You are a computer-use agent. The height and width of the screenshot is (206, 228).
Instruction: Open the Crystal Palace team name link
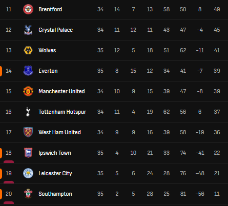(56, 30)
